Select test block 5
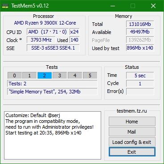This screenshot has width=164, height=164. (90, 76)
